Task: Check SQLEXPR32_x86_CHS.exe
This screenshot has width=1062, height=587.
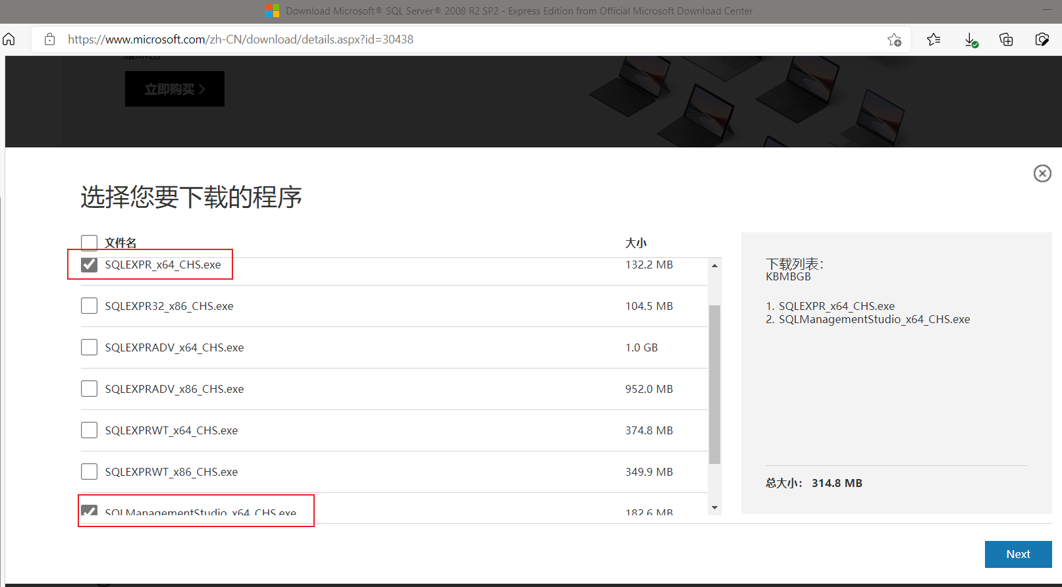Action: pos(89,306)
